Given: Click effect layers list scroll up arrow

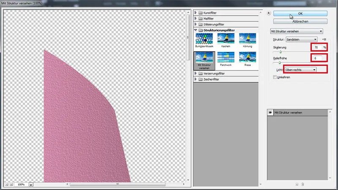Looking at the screenshot, I should click(x=330, y=112).
